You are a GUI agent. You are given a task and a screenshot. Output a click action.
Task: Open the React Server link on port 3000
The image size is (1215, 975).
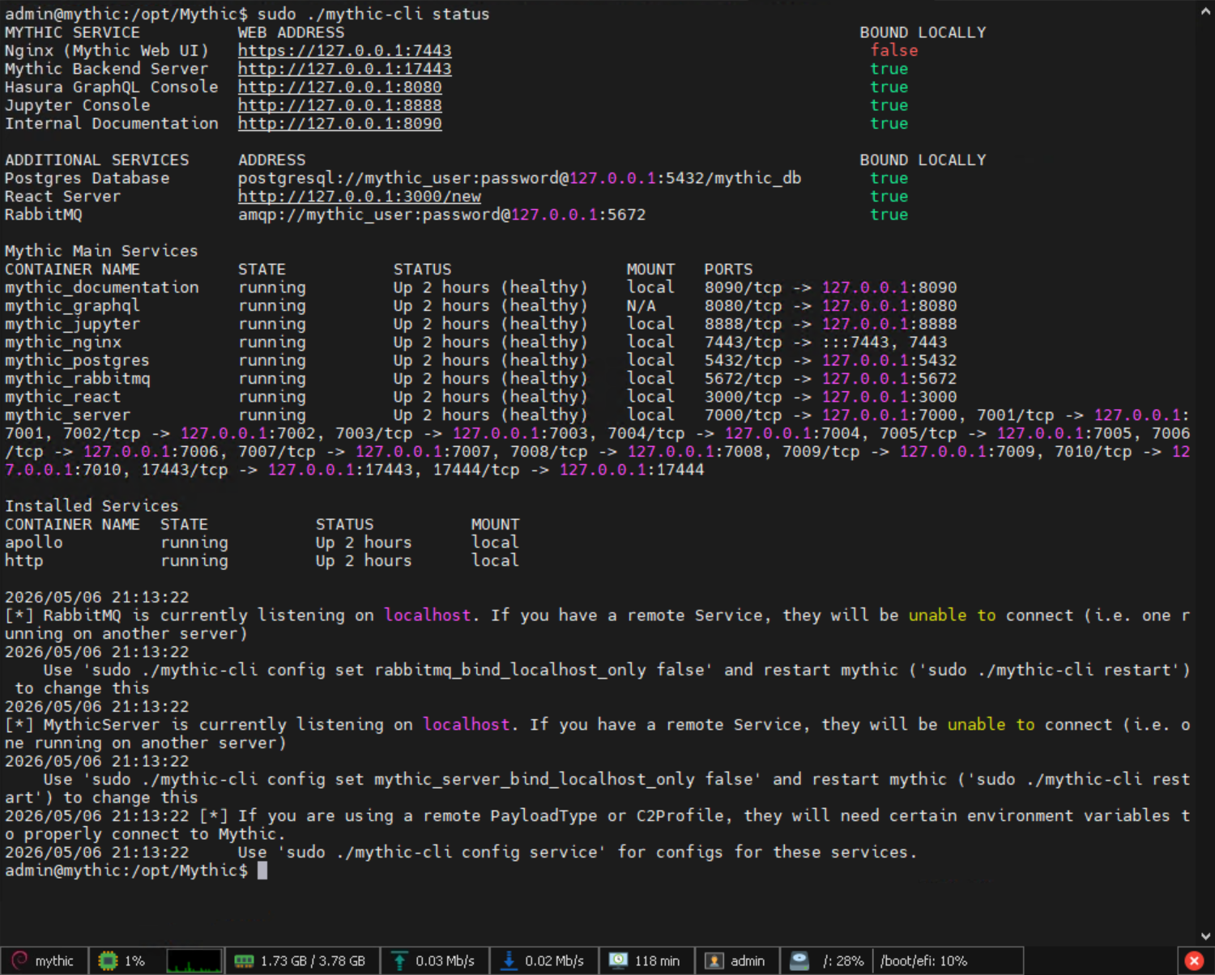359,196
